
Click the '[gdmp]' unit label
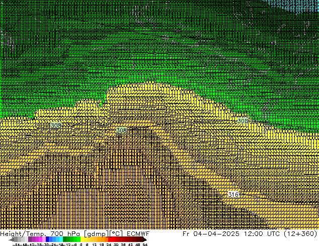97,234
